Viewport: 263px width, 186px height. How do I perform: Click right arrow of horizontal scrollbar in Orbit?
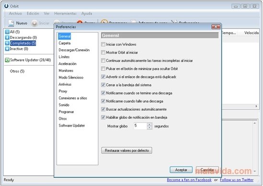click(x=256, y=106)
